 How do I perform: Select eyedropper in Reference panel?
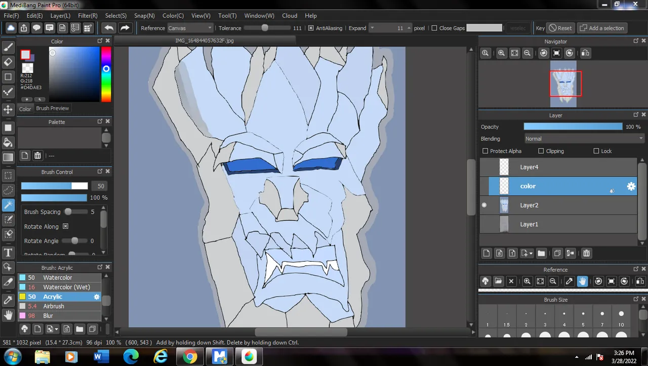coord(570,281)
